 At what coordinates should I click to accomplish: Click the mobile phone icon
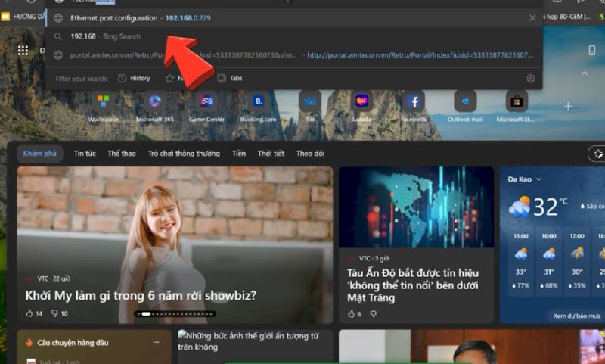(592, 50)
